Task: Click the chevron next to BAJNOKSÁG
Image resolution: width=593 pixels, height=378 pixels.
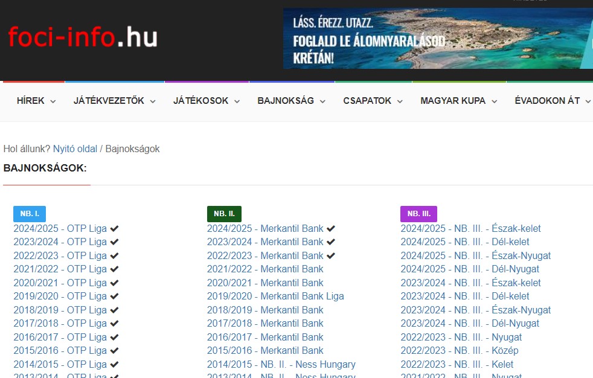Action: 322,101
